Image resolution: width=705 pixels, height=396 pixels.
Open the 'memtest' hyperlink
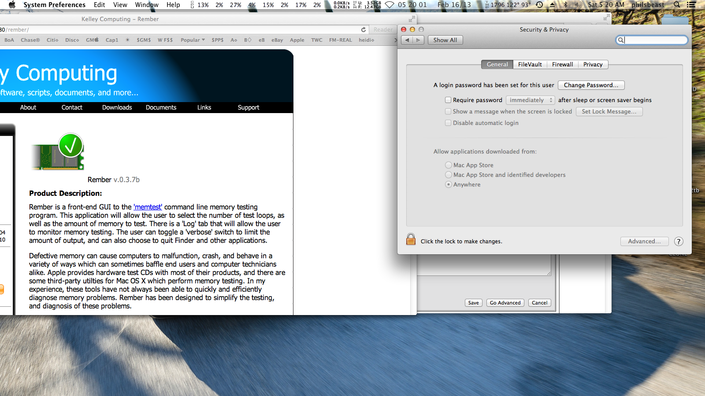point(148,207)
